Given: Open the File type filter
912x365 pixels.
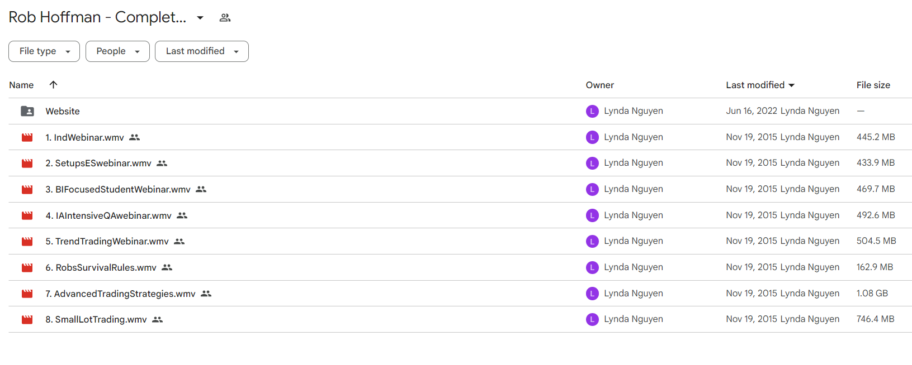Looking at the screenshot, I should (44, 51).
